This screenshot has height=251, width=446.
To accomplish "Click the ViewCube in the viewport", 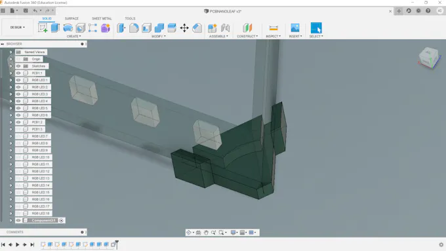I will pos(429,58).
